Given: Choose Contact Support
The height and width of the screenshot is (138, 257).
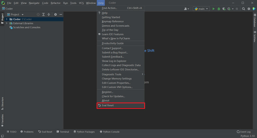Looking at the screenshot, I should pyautogui.click(x=121, y=48).
